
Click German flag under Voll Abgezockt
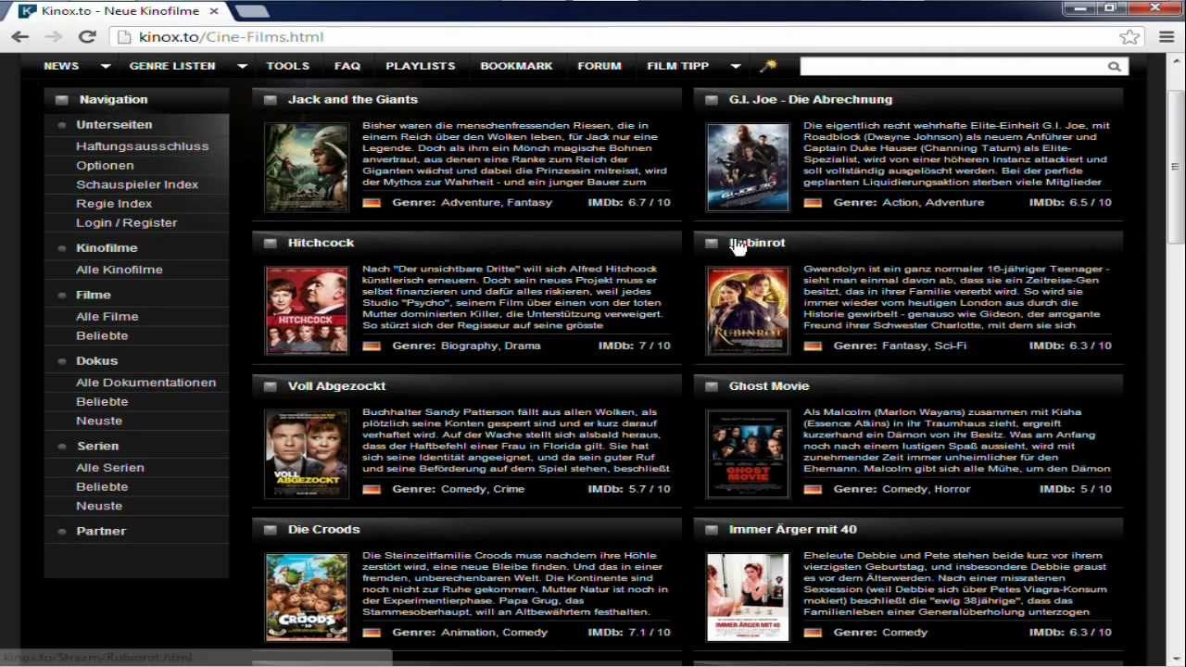pos(372,489)
